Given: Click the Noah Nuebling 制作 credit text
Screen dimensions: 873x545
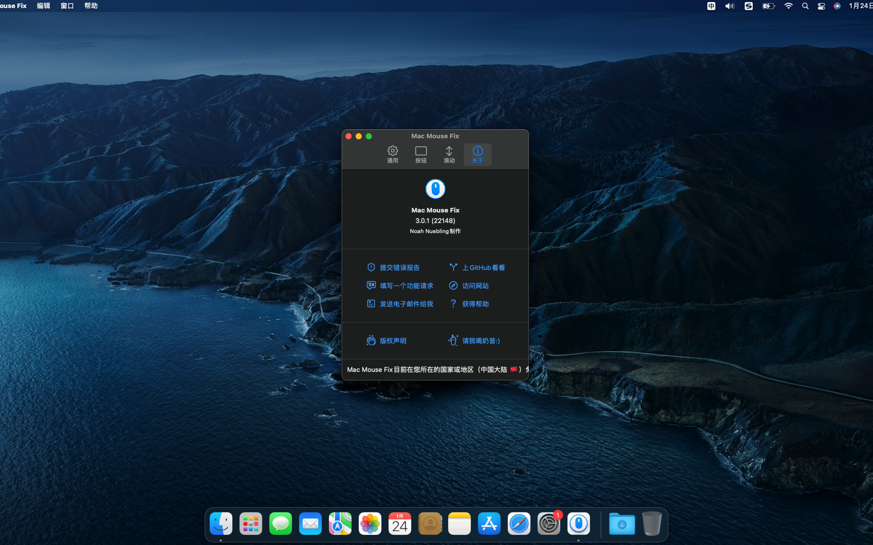Looking at the screenshot, I should point(435,231).
